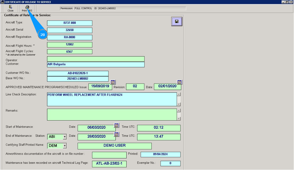This screenshot has height=170, width=294.
Task: Open calendar for End of Maintenance date
Action: pos(117,134)
